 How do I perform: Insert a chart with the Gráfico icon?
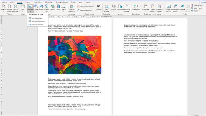pos(58,7)
